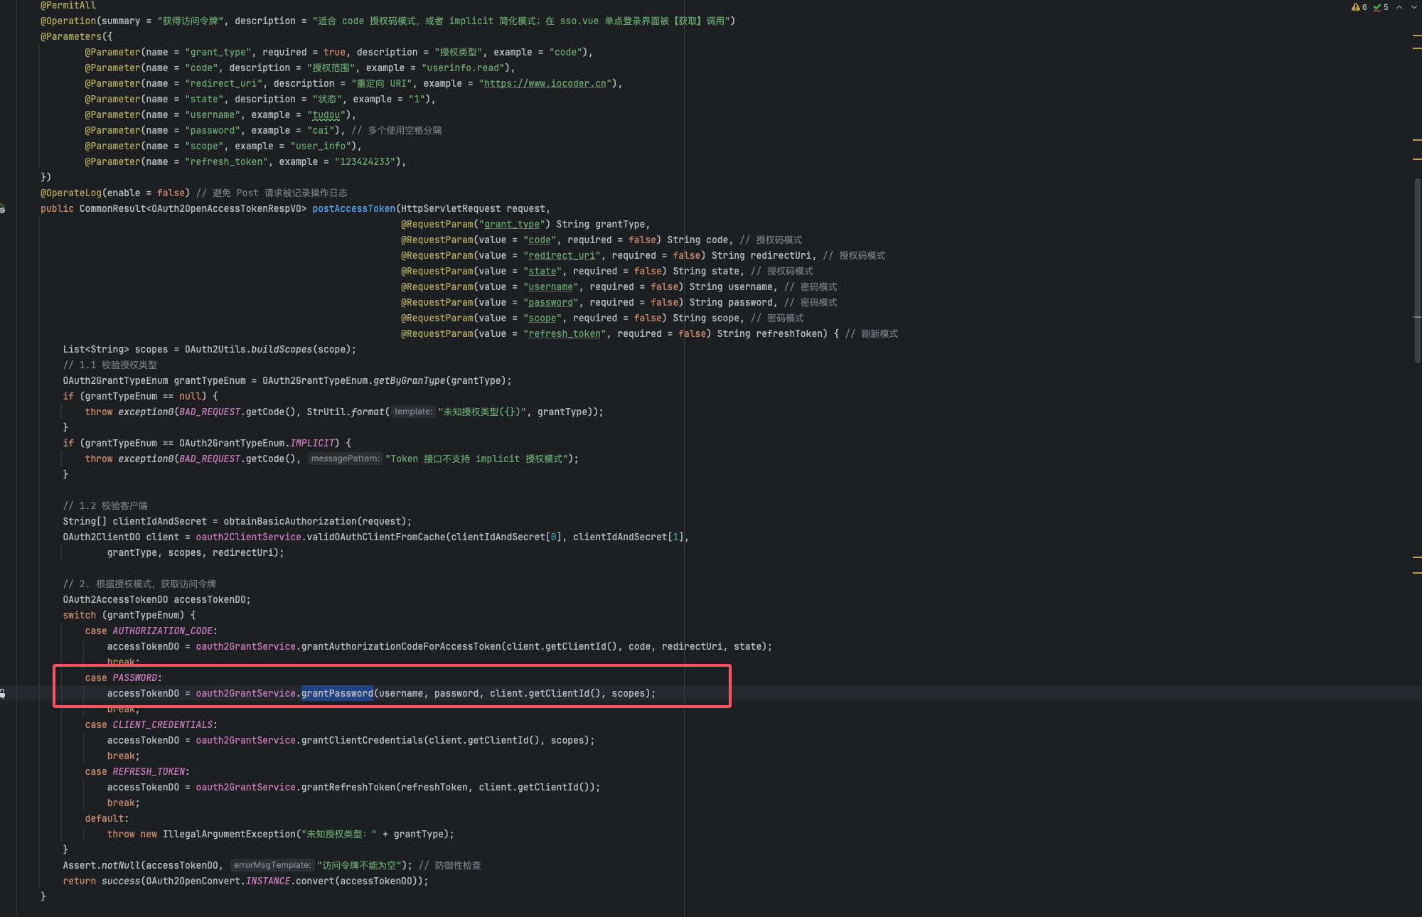Click the buildScopes static method call
The height and width of the screenshot is (917, 1422).
coord(282,350)
